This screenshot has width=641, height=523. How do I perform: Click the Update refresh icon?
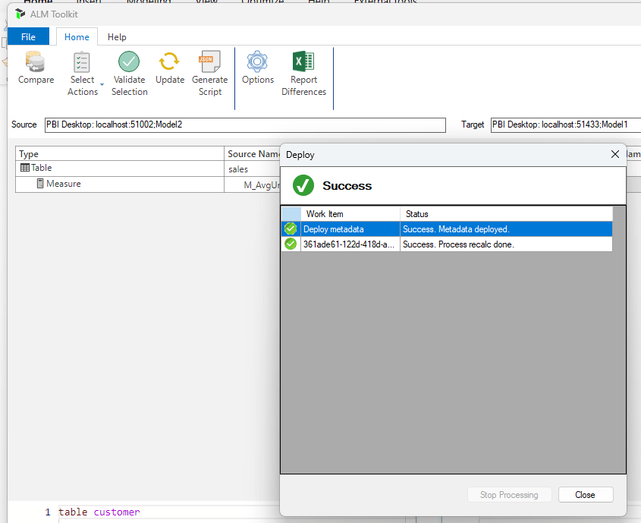point(169,62)
